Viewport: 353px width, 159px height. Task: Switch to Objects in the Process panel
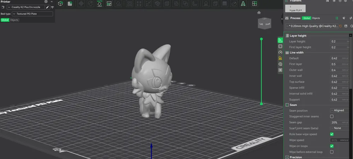click(316, 18)
